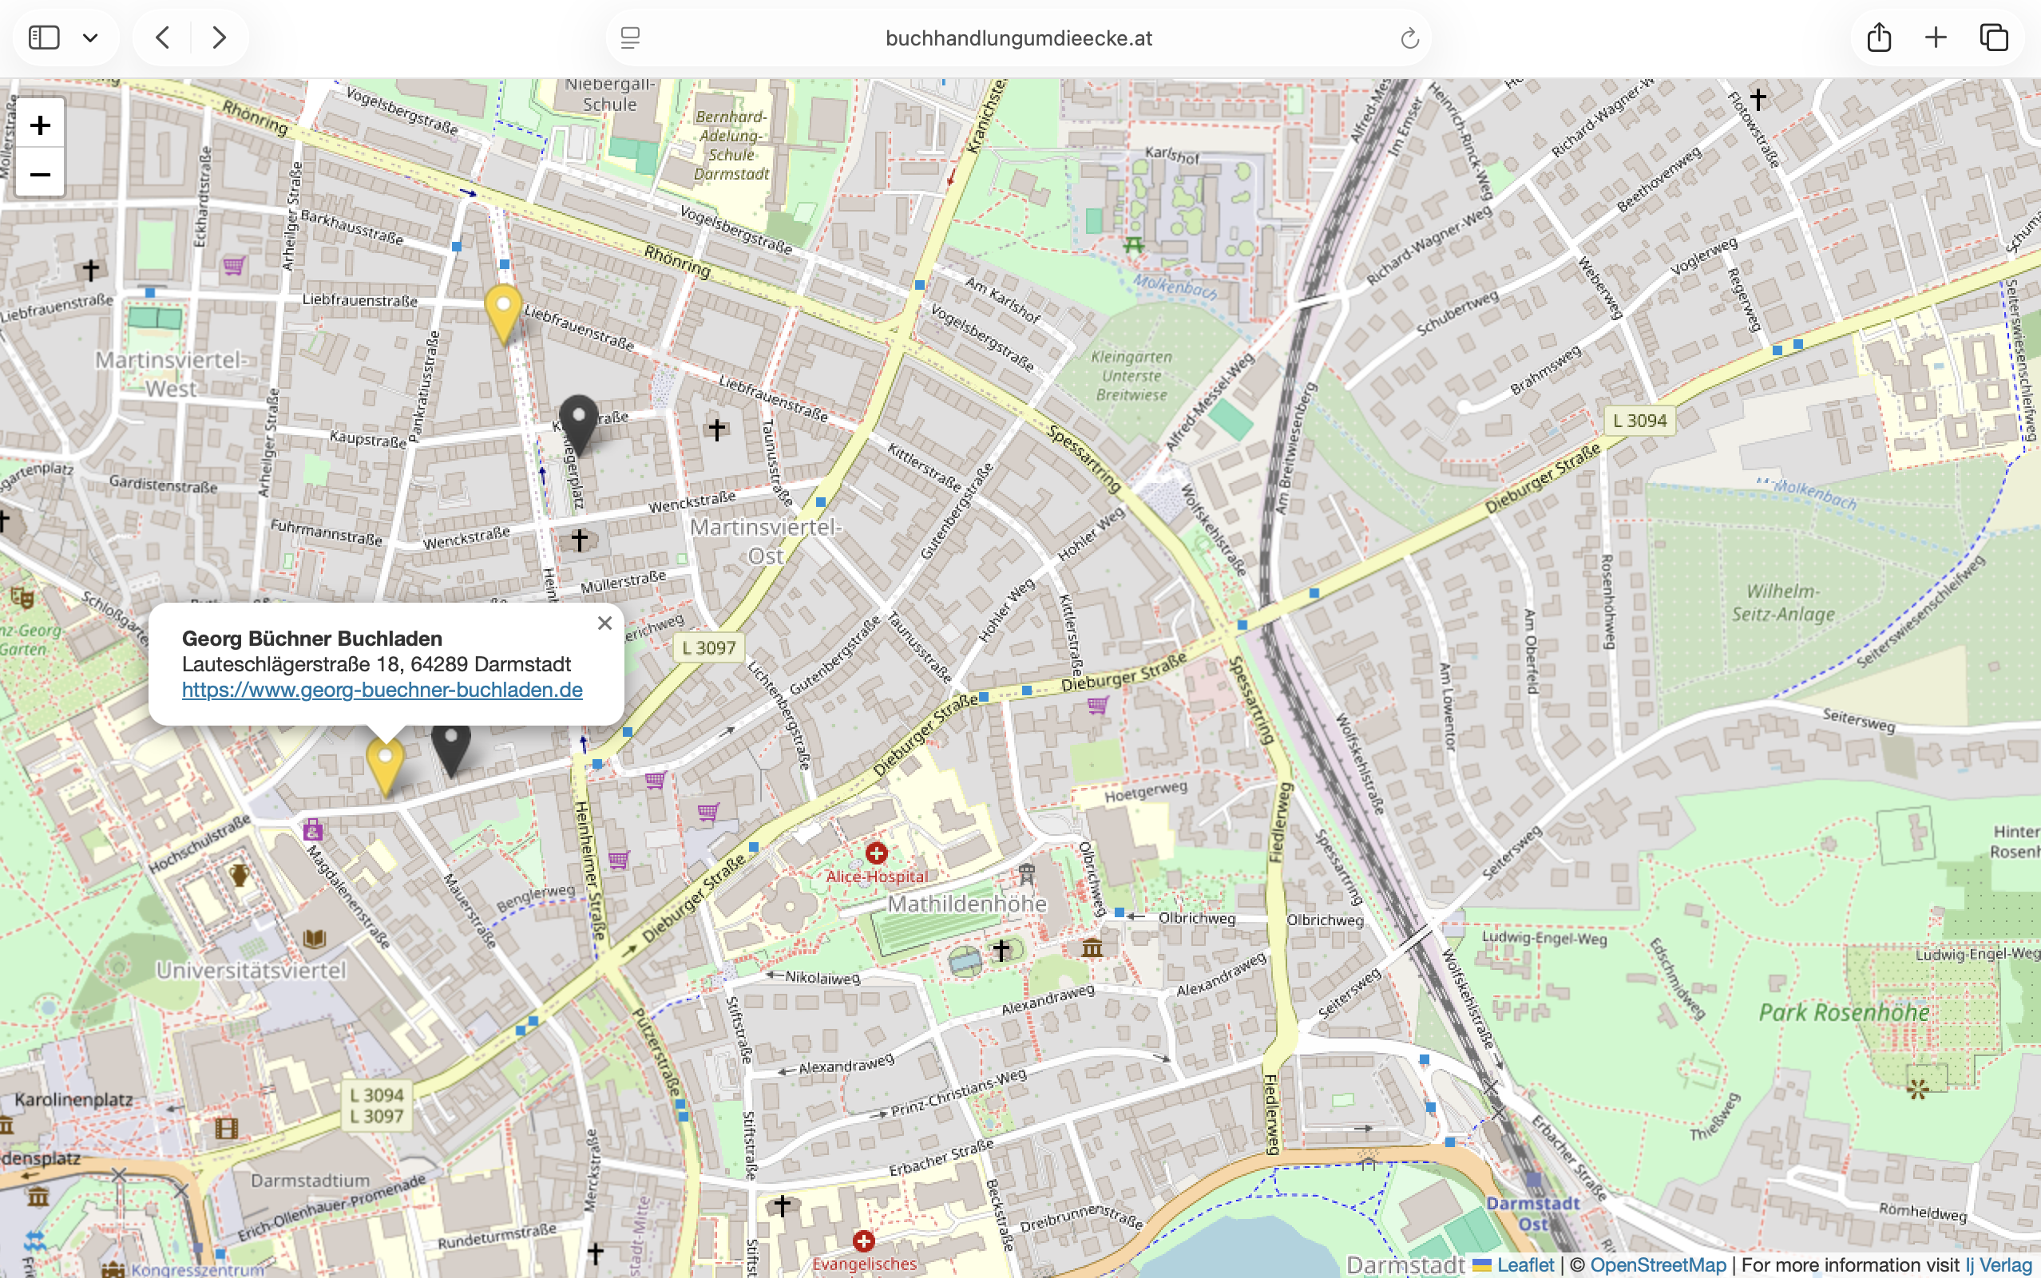
Task: Reload the current page
Action: coord(1409,38)
